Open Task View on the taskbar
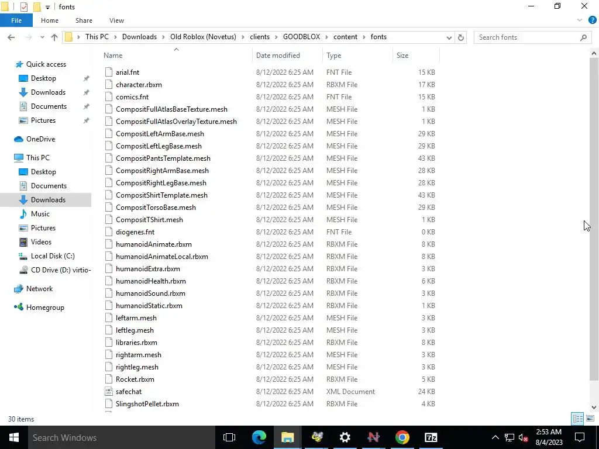Screen dimensions: 599x449 tap(229, 437)
